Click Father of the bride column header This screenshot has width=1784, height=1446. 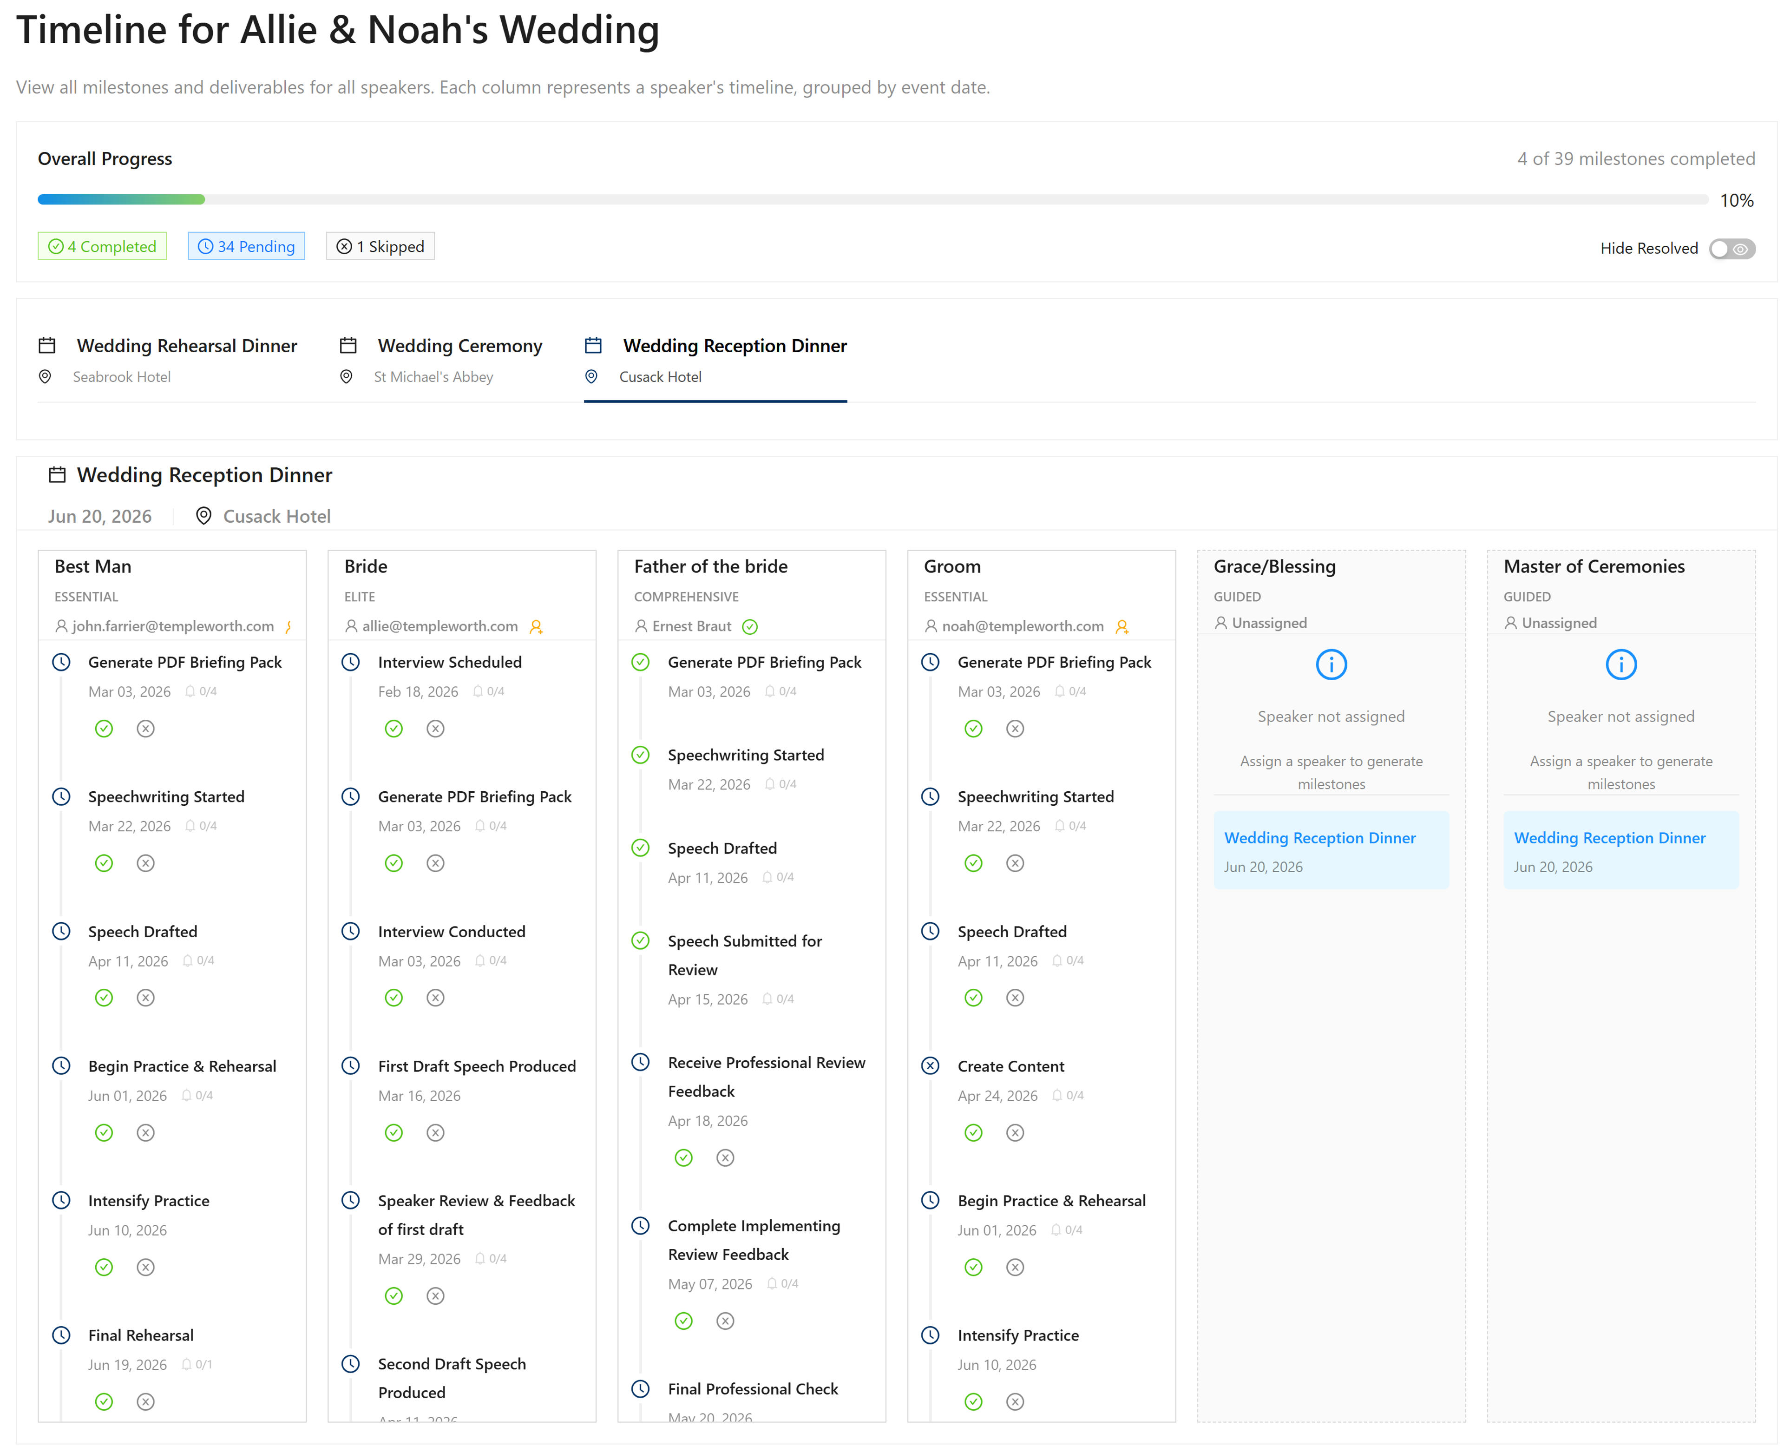(x=710, y=566)
